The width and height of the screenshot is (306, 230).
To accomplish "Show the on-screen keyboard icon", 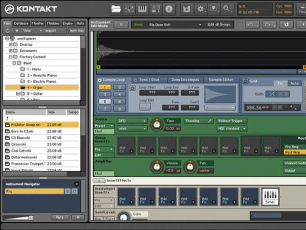I will click(142, 9).
